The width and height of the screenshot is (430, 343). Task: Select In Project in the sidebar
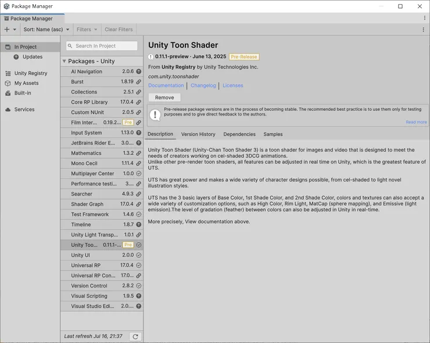(x=30, y=47)
